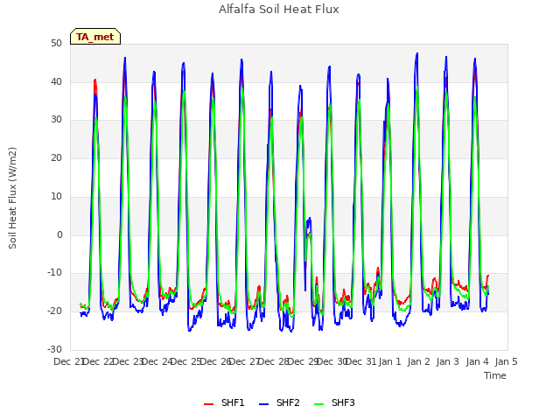Viewport: 560px width, 420px height.
Task: Click the -10 y-axis tick label
Action: tap(55, 273)
